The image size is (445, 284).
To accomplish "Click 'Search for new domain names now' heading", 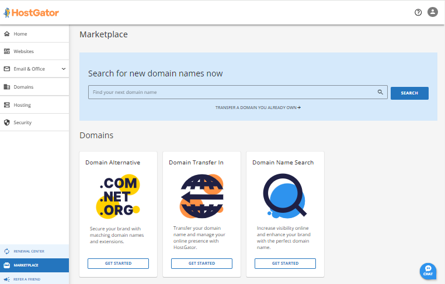I will [155, 73].
